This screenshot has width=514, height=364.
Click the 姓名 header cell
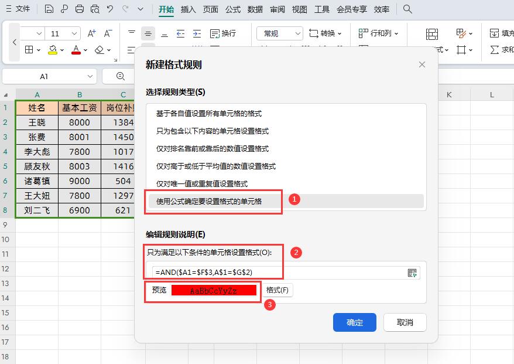[x=37, y=108]
